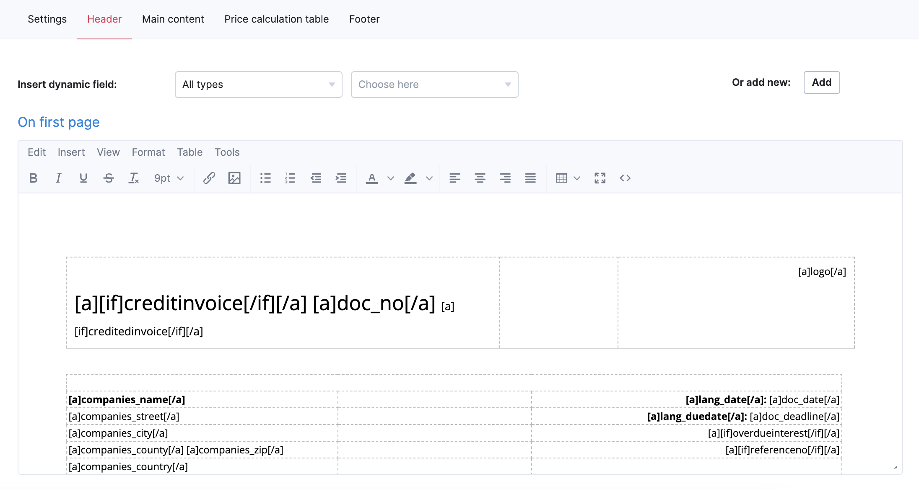Image resolution: width=919 pixels, height=489 pixels.
Task: Align text left
Action: point(455,178)
